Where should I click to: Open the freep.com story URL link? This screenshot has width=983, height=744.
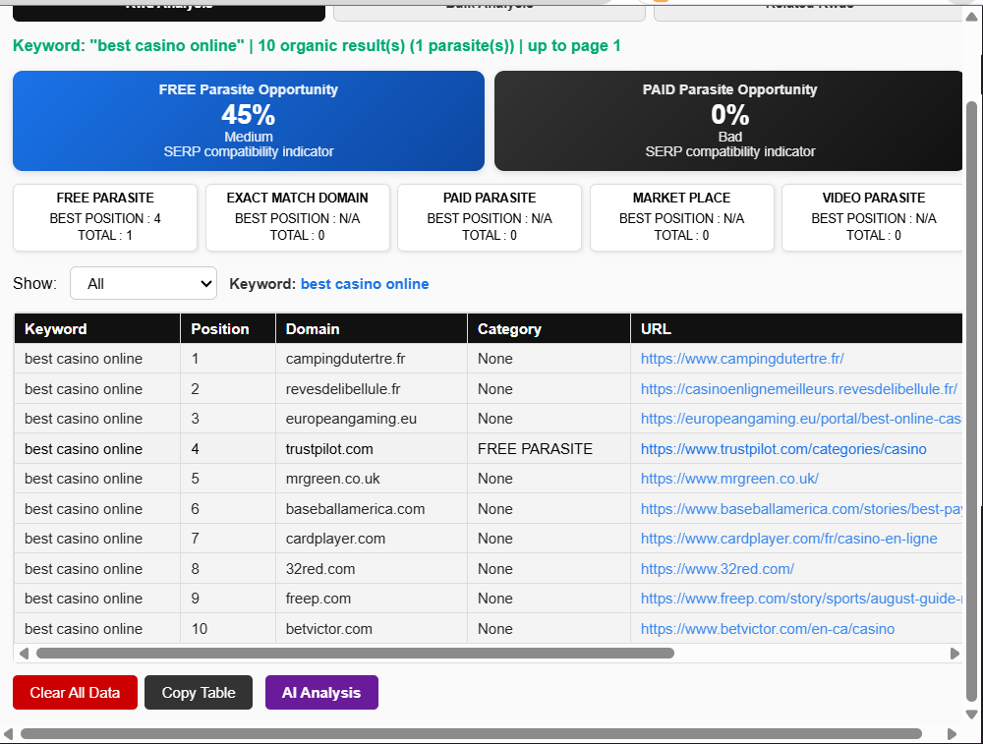point(800,599)
